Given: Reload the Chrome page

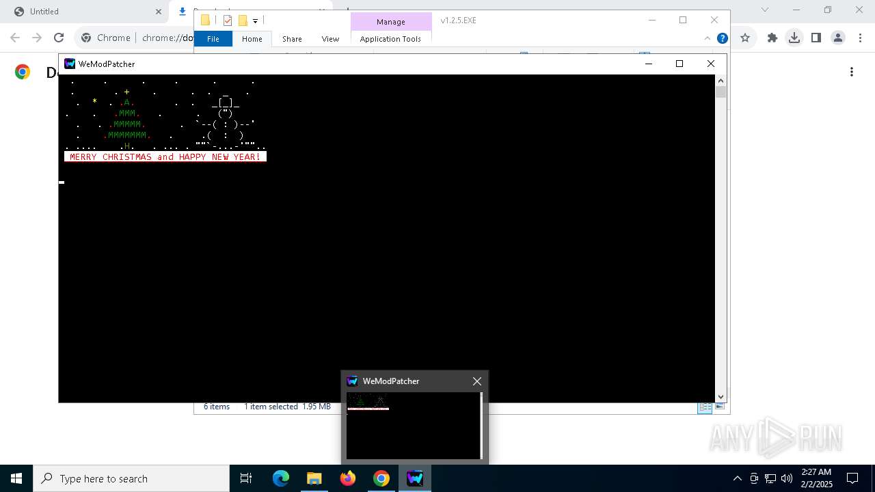Looking at the screenshot, I should 59,38.
